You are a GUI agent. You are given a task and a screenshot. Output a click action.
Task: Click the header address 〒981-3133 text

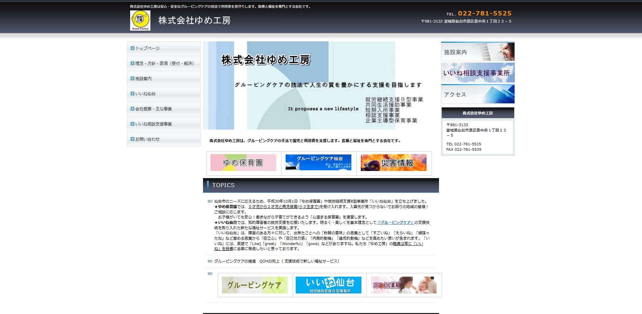pos(466,21)
